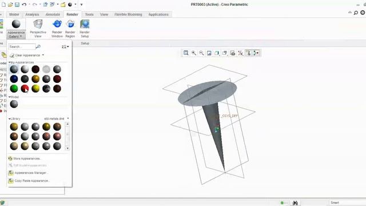Click the search magnifier icon in gallery
This screenshot has height=206, width=366.
pos(38,47)
